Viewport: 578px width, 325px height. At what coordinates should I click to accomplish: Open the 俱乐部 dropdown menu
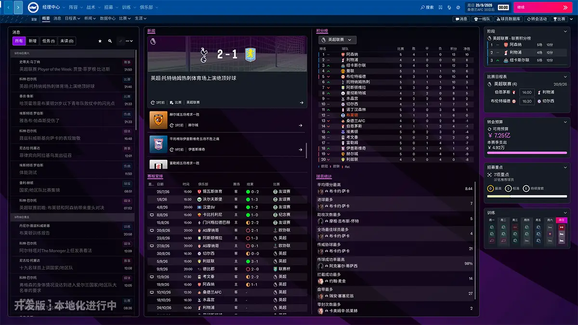point(150,8)
